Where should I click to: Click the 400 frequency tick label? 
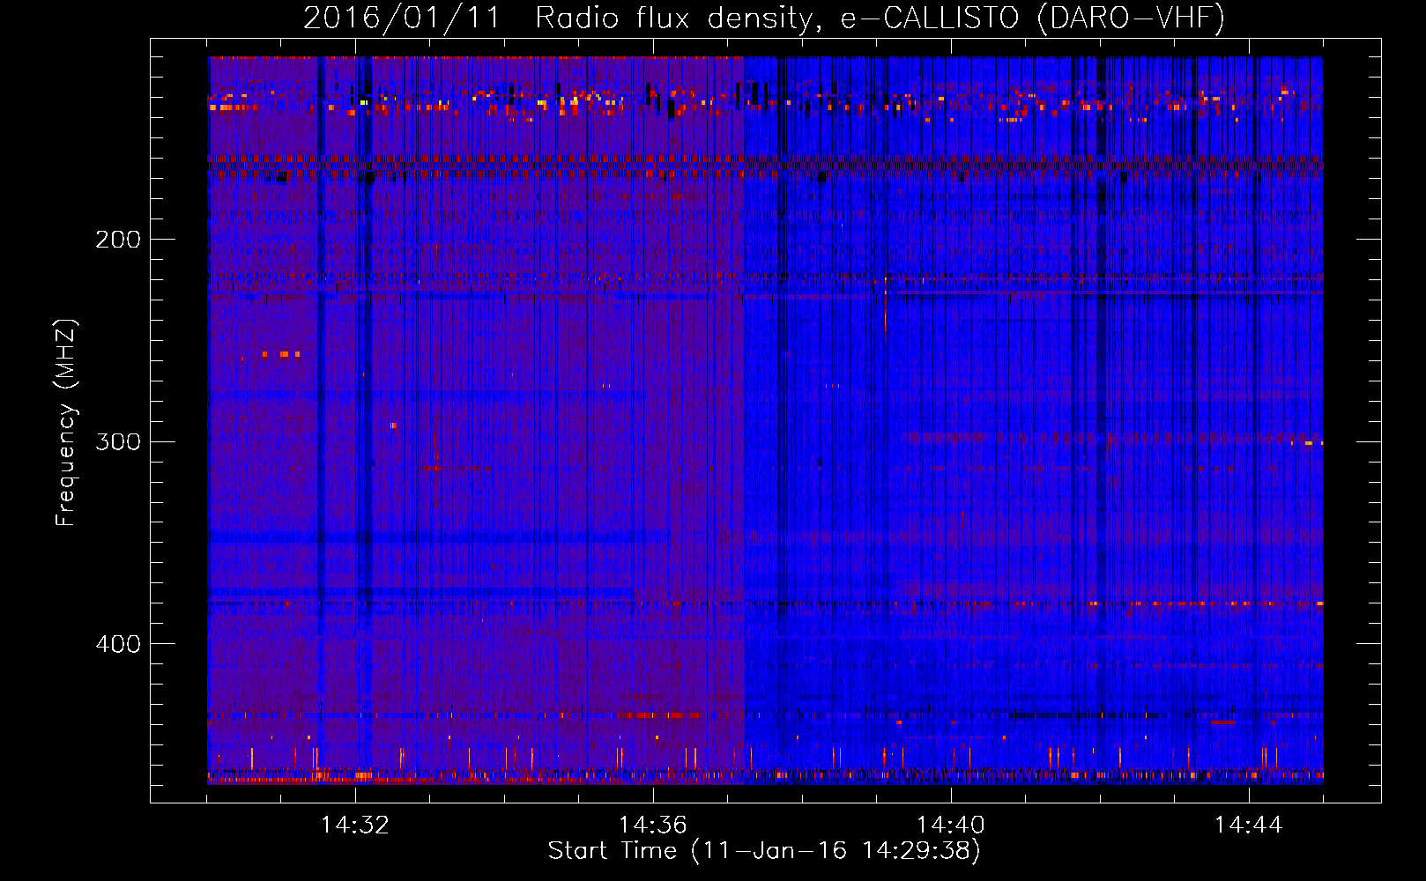(x=118, y=644)
